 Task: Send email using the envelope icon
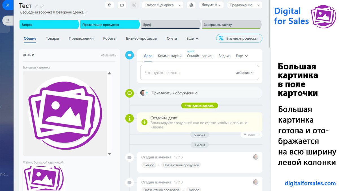(x=122, y=5)
